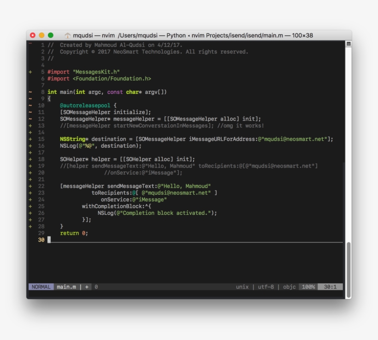Click the home folder icon in title bar

[67, 35]
